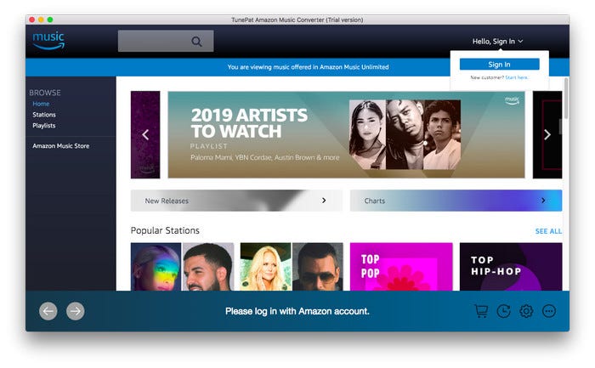This screenshot has width=595, height=368.
Task: Expand the Hello, Sign In dropdown
Action: (x=497, y=42)
